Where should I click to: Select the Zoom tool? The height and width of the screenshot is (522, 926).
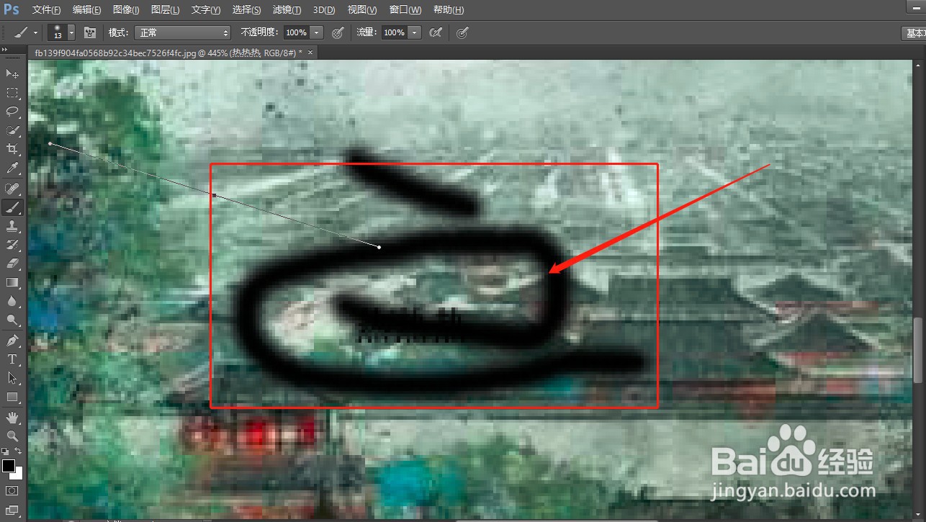(x=12, y=436)
